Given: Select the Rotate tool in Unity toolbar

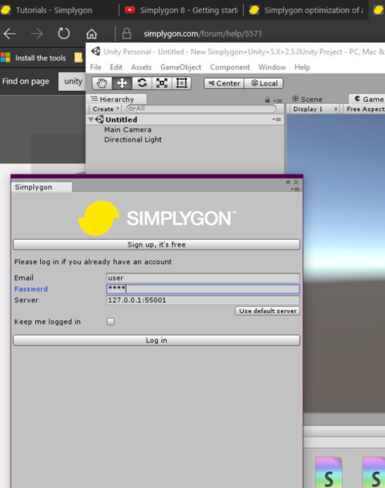Looking at the screenshot, I should tap(142, 83).
